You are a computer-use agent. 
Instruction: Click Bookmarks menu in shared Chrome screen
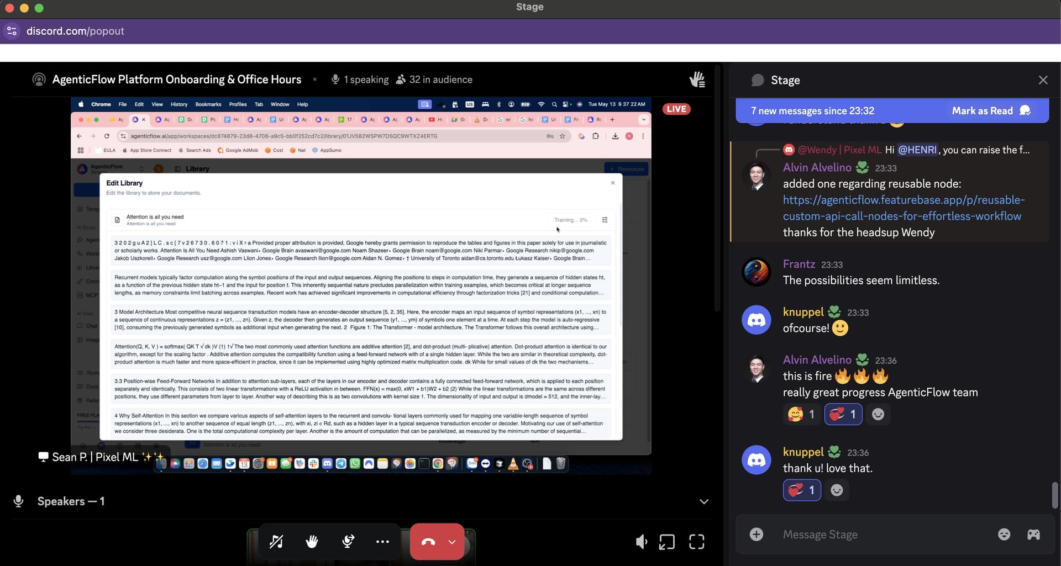point(208,104)
